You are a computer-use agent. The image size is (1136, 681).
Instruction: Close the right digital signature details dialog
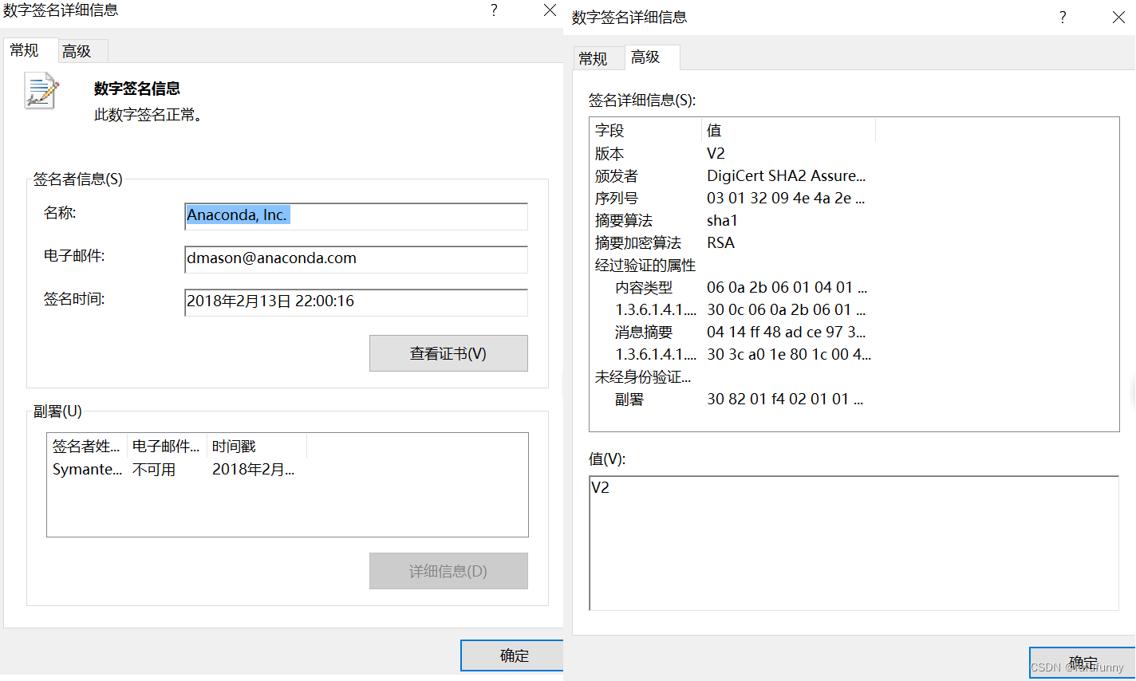coord(1118,18)
